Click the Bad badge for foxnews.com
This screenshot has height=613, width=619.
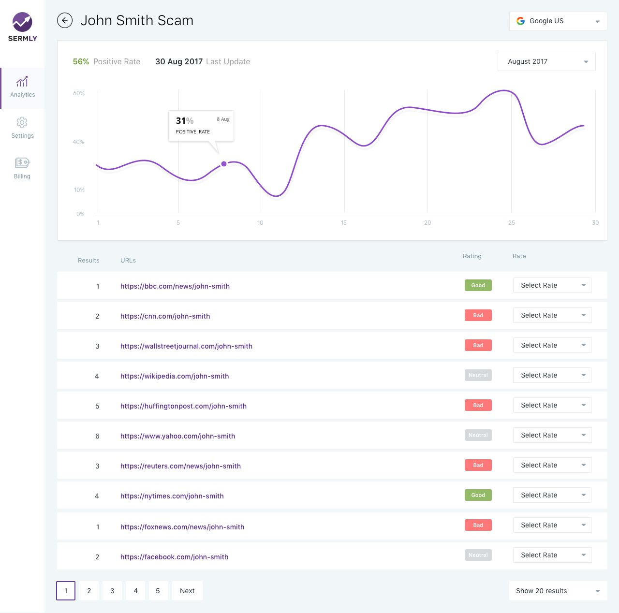(x=478, y=525)
